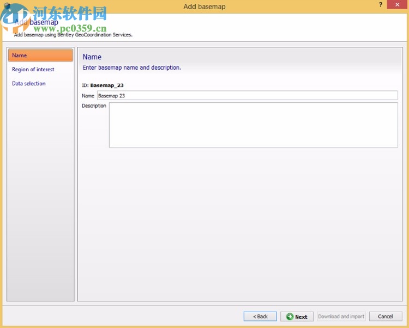Close the Add basemap dialog
This screenshot has width=409, height=328.
[397, 4]
